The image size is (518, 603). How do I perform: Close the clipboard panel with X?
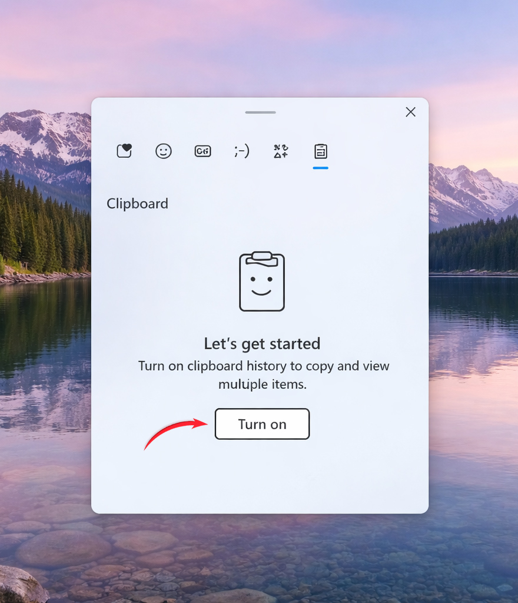410,112
